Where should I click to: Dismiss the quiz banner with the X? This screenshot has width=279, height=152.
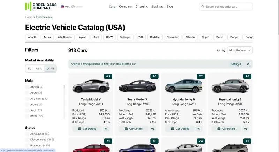[248, 64]
